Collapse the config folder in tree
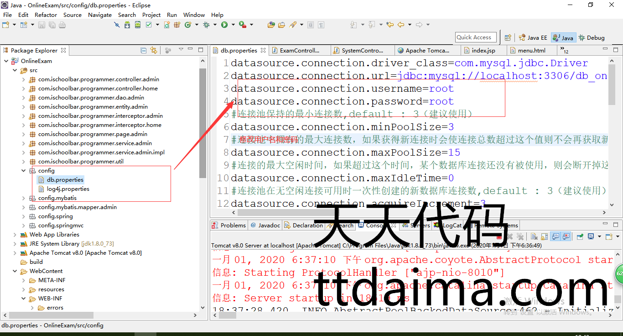Screen dimensions: 623x336 tap(24, 171)
